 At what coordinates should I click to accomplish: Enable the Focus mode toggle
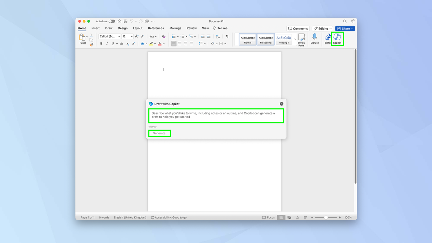(x=268, y=217)
